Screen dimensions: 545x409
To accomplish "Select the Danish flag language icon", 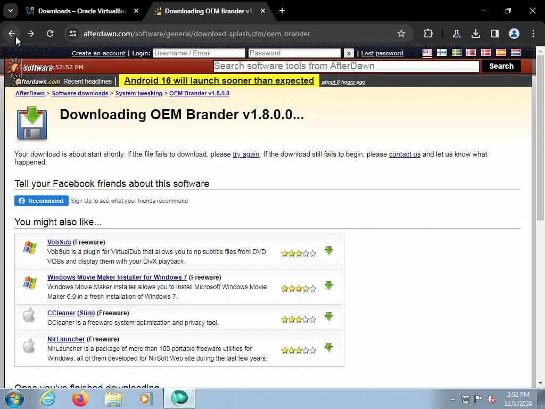I will [485, 53].
